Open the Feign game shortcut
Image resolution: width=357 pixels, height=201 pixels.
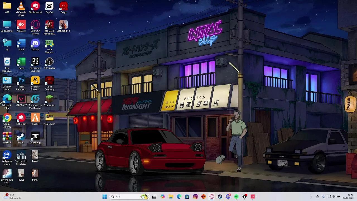(63, 8)
